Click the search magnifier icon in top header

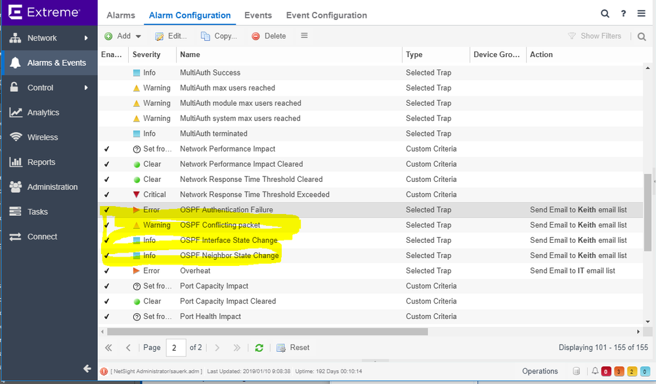605,14
